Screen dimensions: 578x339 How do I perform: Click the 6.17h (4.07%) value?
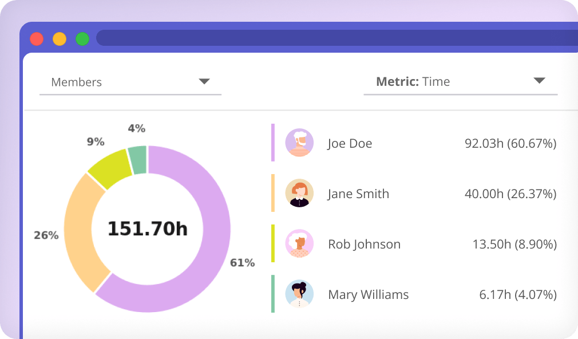[x=518, y=295]
